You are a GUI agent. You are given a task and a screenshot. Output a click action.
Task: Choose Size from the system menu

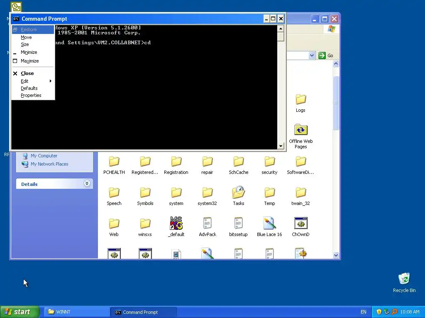pos(33,44)
